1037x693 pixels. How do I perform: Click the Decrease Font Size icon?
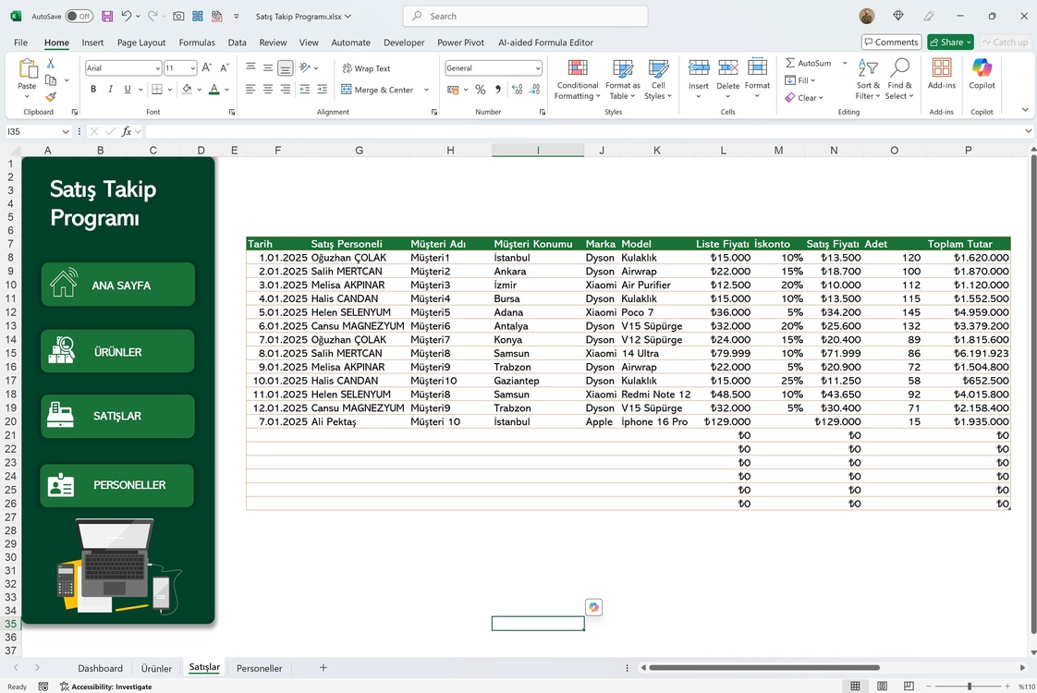[x=225, y=67]
